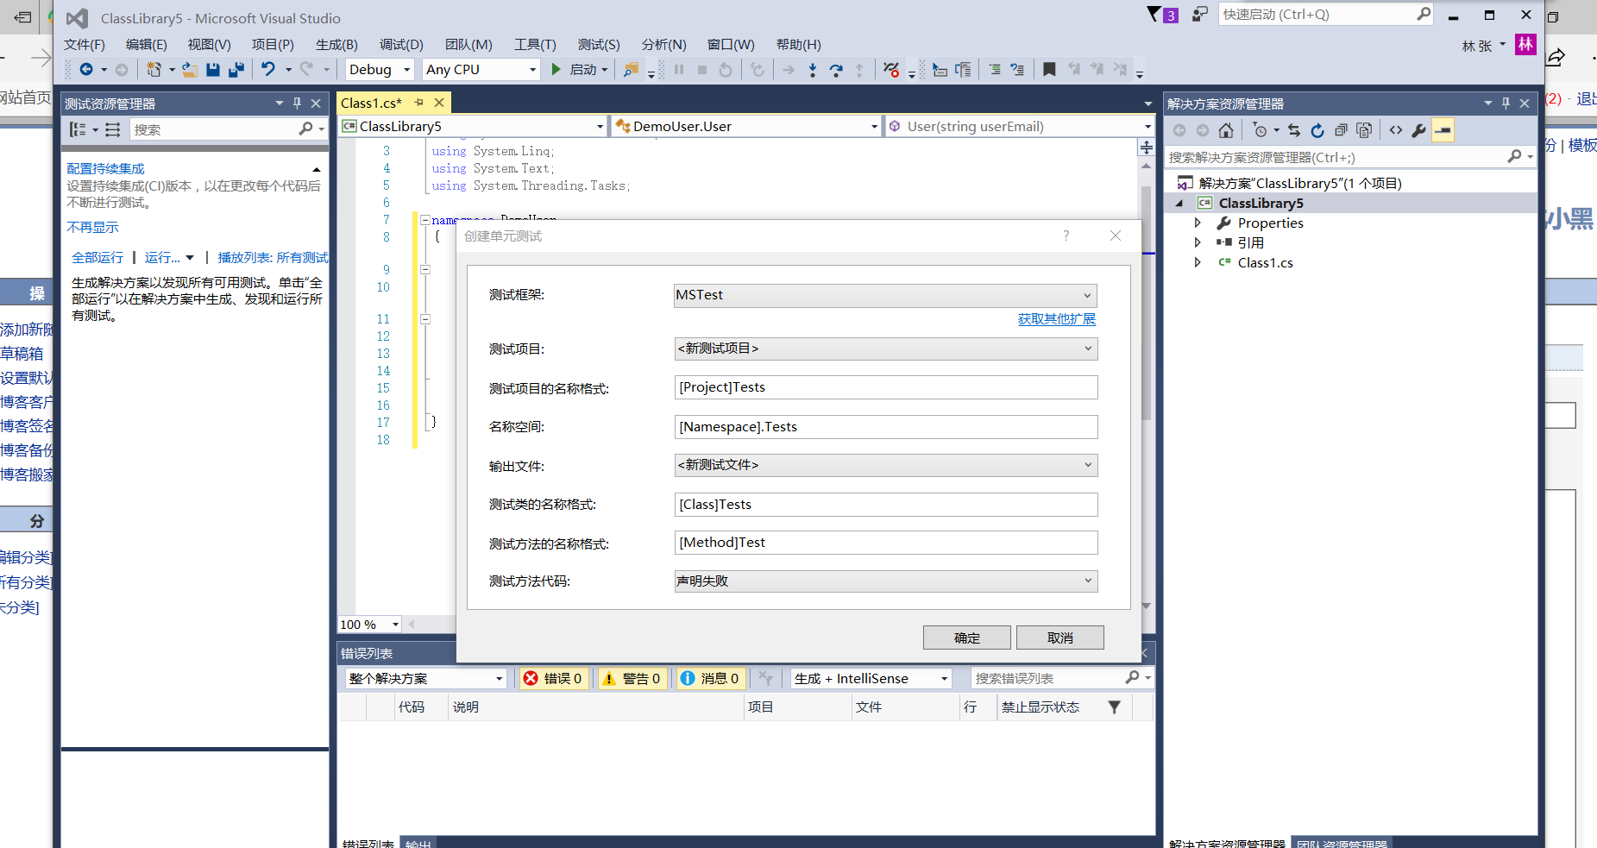Click the View Code angle-brackets icon
This screenshot has height=848, width=1597.
[1396, 130]
